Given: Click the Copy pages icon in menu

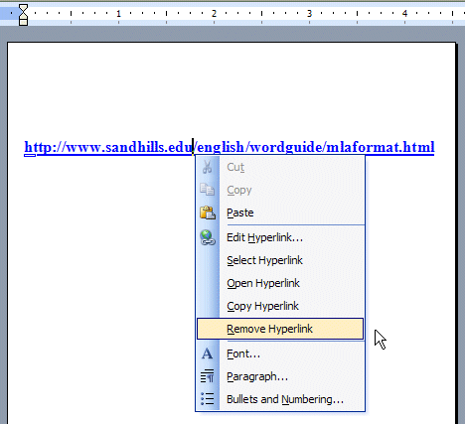Looking at the screenshot, I should pyautogui.click(x=208, y=190).
